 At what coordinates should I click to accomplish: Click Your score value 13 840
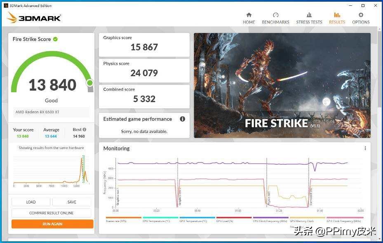tap(23, 136)
